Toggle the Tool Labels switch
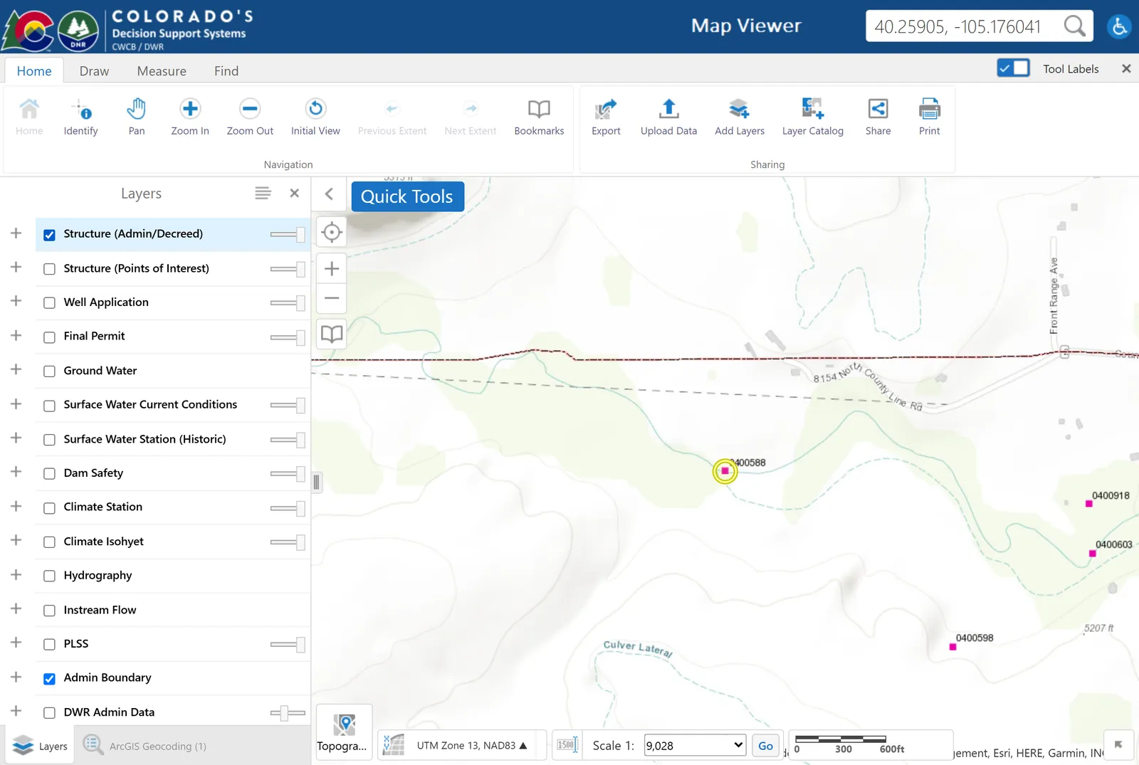Viewport: 1139px width, 765px height. pos(1013,68)
